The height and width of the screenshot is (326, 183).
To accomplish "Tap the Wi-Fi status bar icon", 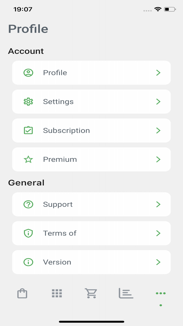I will (x=158, y=9).
